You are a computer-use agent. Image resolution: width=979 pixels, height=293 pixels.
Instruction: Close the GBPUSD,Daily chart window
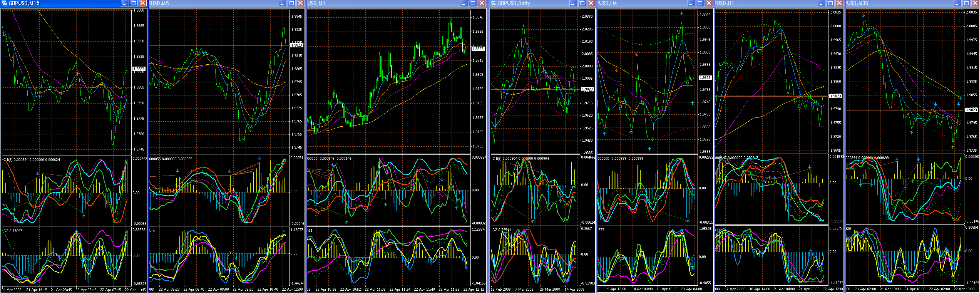point(591,3)
